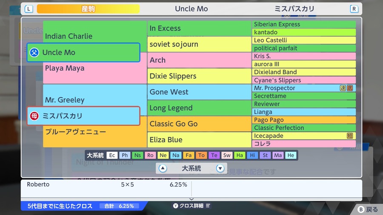Click the Na lineage swatch

(176, 155)
